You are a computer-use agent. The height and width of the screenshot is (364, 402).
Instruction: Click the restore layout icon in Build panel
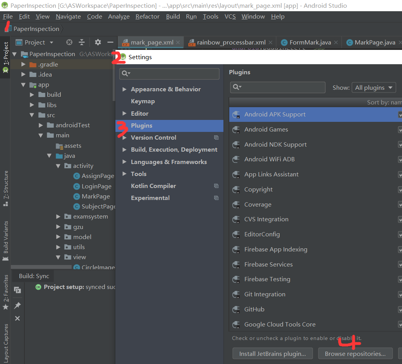click(x=17, y=290)
